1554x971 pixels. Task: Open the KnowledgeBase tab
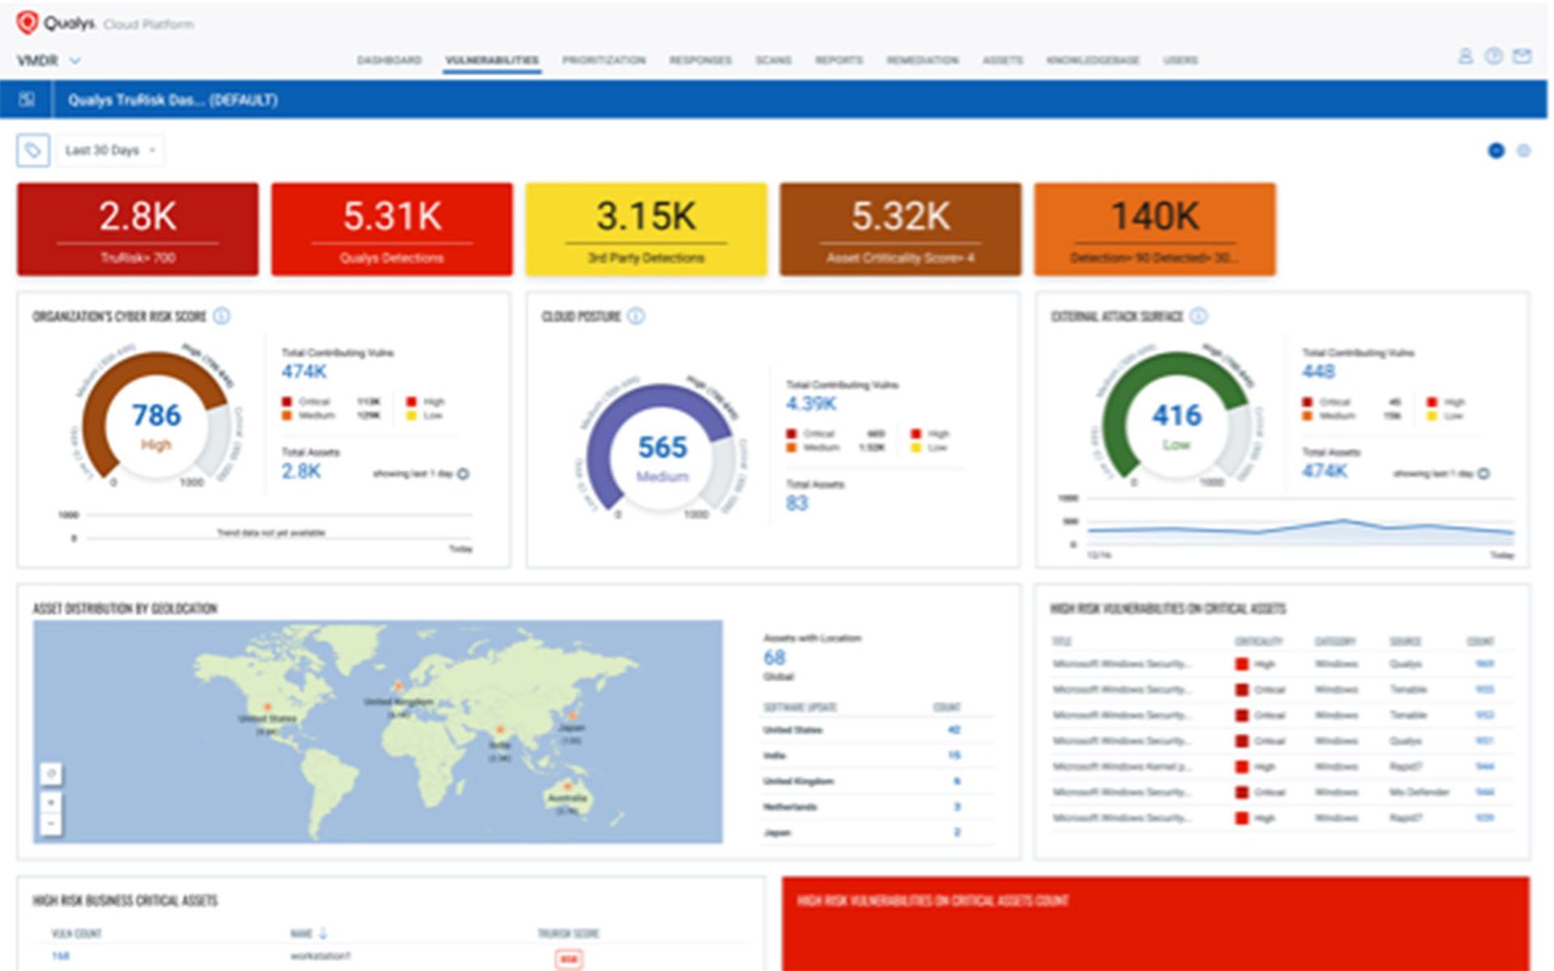[x=1093, y=61]
